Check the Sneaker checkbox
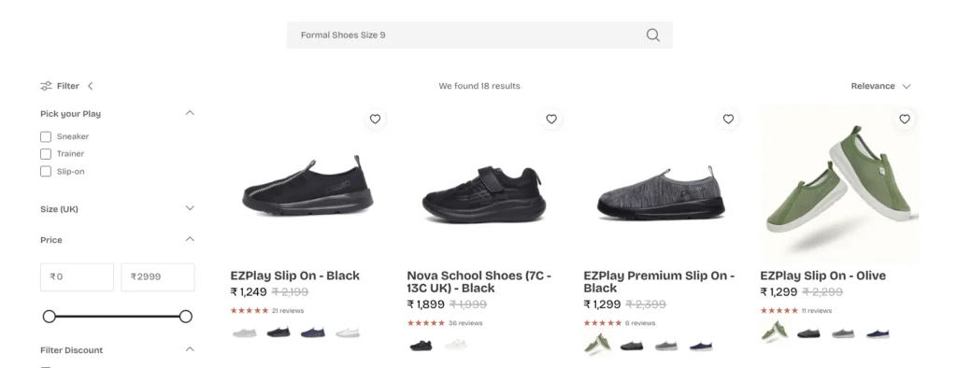This screenshot has width=957, height=368. [46, 136]
